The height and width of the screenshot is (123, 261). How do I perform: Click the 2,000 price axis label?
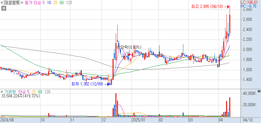click(247, 50)
